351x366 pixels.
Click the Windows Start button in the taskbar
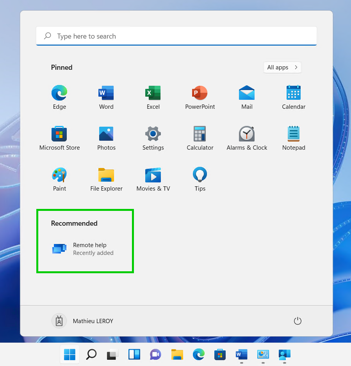pyautogui.click(x=69, y=354)
